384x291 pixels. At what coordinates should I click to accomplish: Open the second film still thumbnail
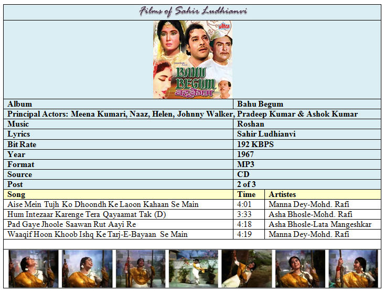pos(87,269)
